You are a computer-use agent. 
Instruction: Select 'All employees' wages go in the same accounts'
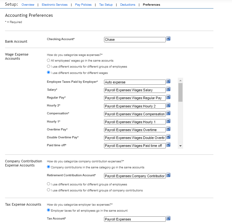click(x=48, y=60)
